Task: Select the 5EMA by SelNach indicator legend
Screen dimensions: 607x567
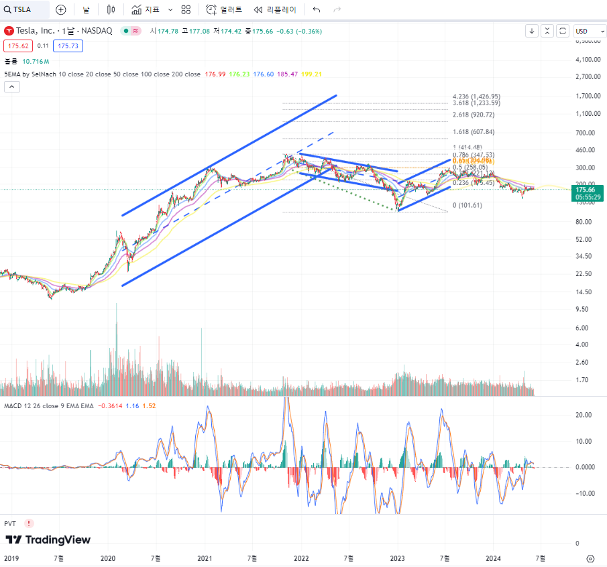Action: tap(102, 74)
